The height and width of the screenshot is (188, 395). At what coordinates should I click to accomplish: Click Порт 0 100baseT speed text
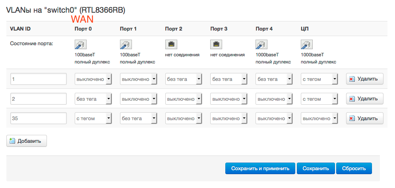(85, 55)
